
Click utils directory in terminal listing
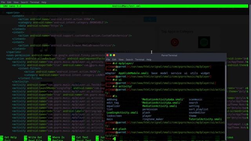tap(194, 73)
